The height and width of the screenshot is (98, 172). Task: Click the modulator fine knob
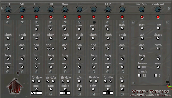158,28
